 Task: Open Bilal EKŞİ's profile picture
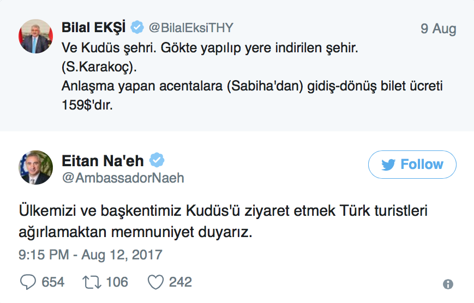tap(36, 36)
